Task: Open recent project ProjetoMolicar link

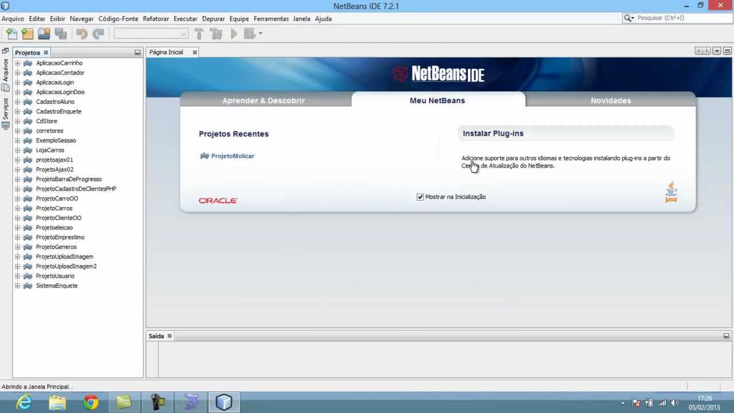Action: (233, 156)
